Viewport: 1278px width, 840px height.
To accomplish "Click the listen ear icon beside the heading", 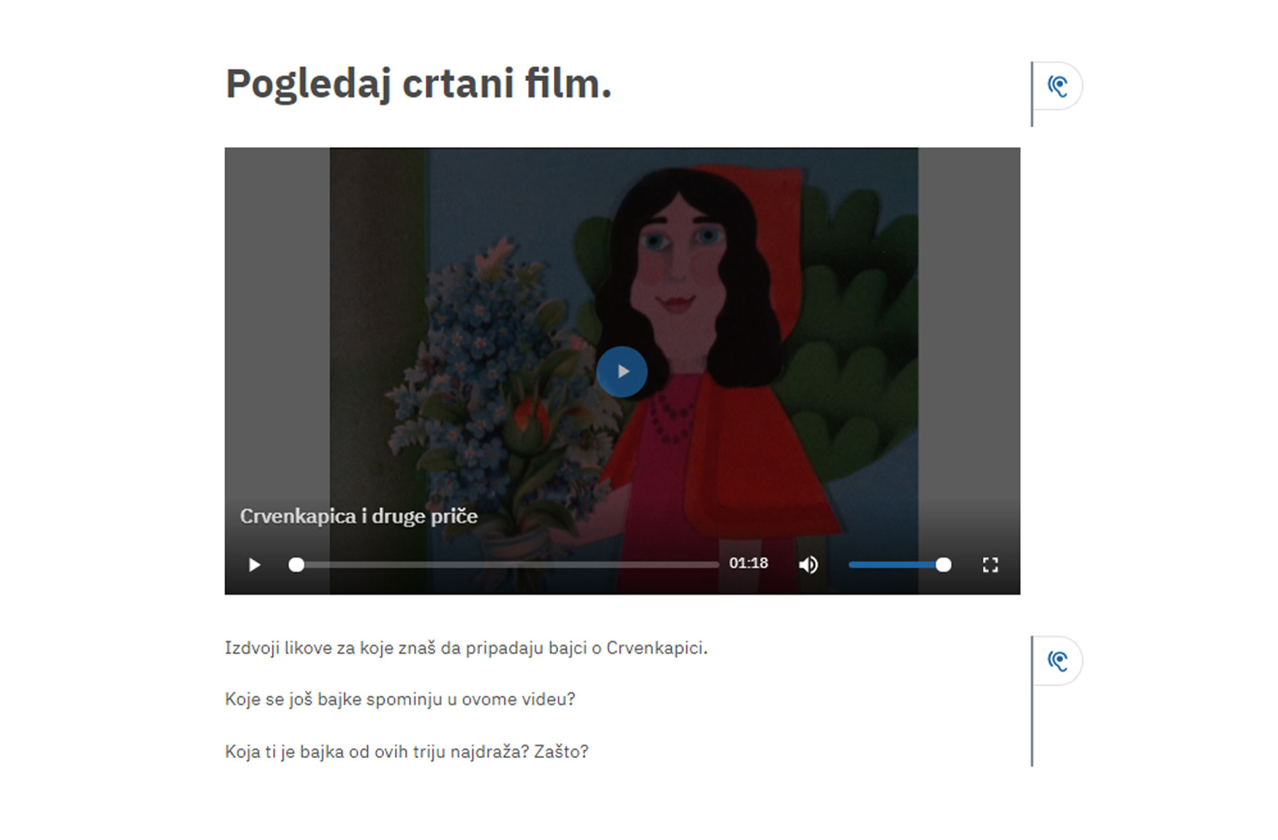I will tap(1058, 86).
